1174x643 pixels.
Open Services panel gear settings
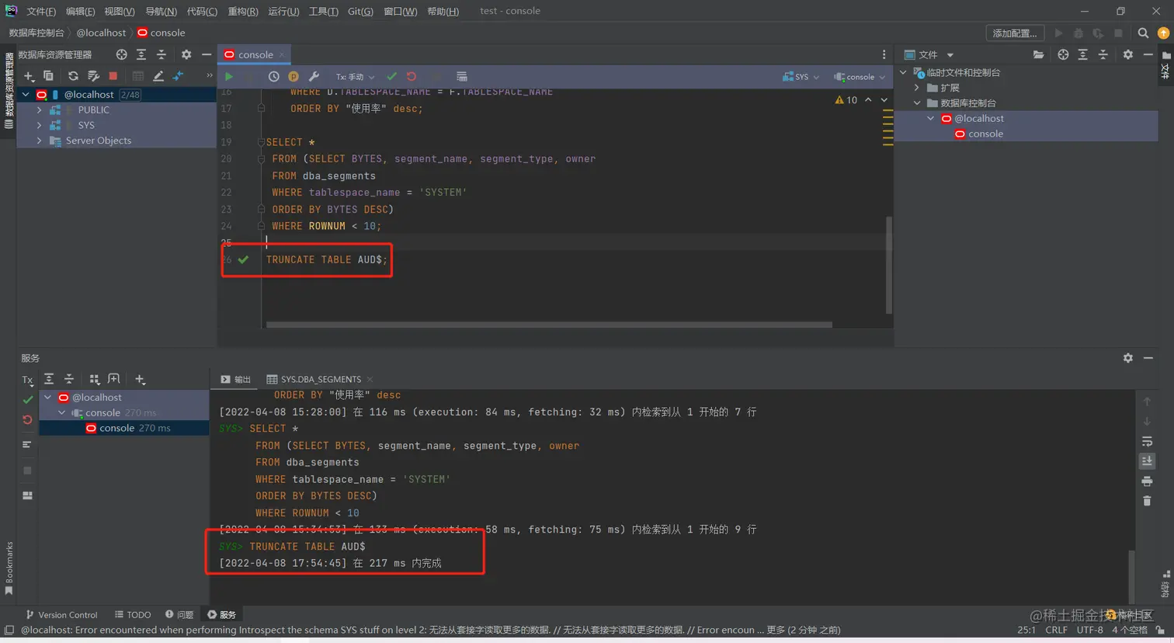pyautogui.click(x=1128, y=358)
